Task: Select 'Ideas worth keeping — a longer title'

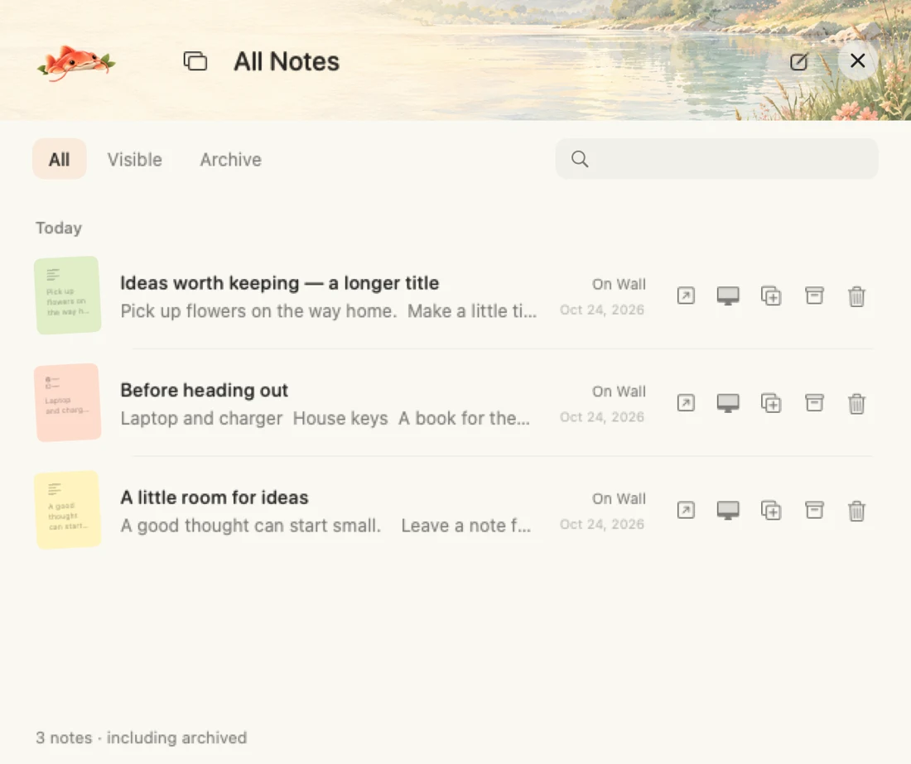Action: click(x=279, y=283)
